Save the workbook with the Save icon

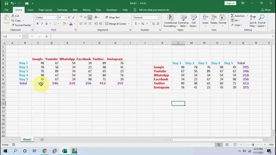[6, 3]
